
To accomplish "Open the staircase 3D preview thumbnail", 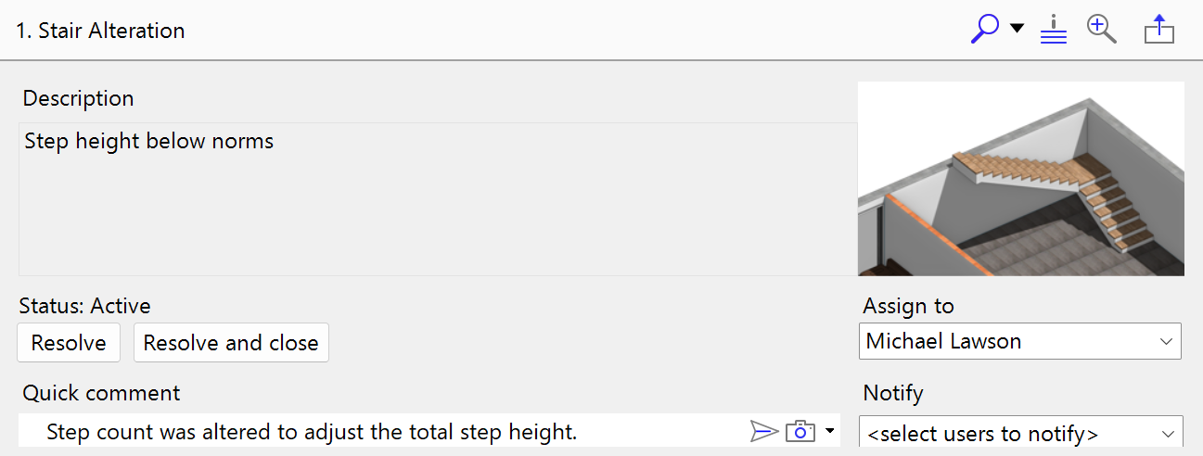I will point(1020,178).
